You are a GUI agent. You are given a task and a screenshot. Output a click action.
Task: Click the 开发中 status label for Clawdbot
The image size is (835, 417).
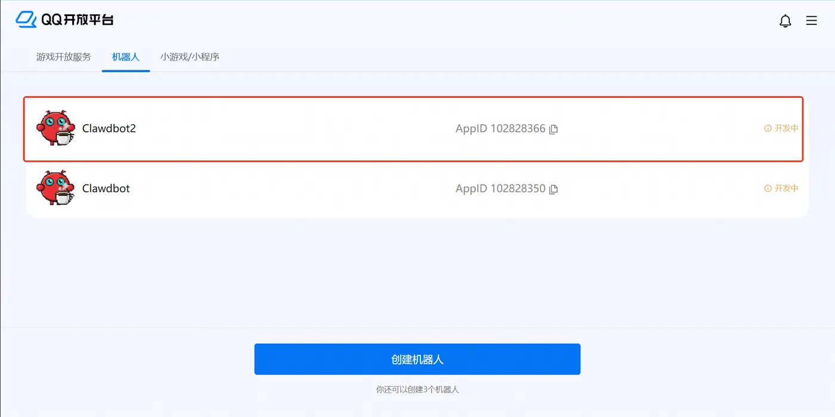pos(786,189)
